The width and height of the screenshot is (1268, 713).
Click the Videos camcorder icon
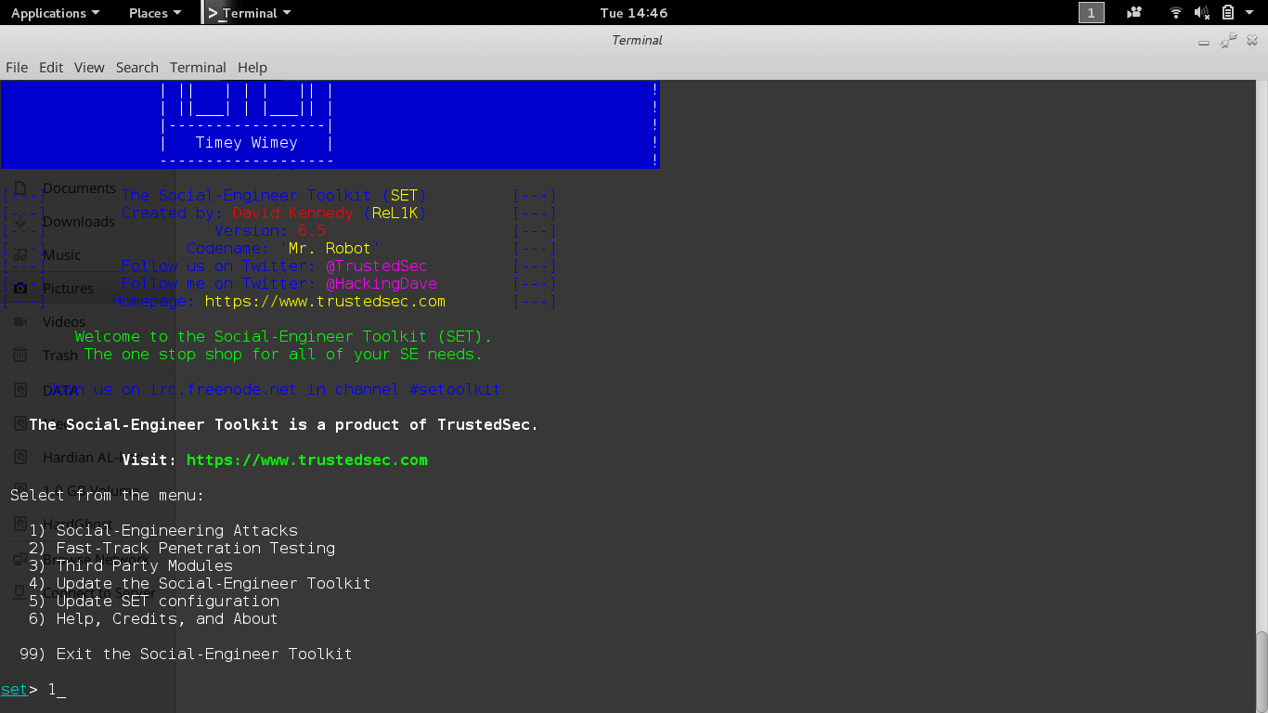pos(20,321)
